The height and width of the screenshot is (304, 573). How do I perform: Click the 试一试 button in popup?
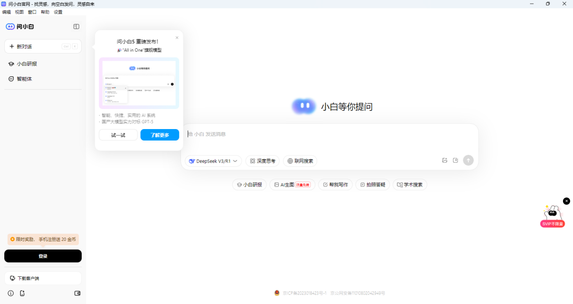tap(118, 135)
